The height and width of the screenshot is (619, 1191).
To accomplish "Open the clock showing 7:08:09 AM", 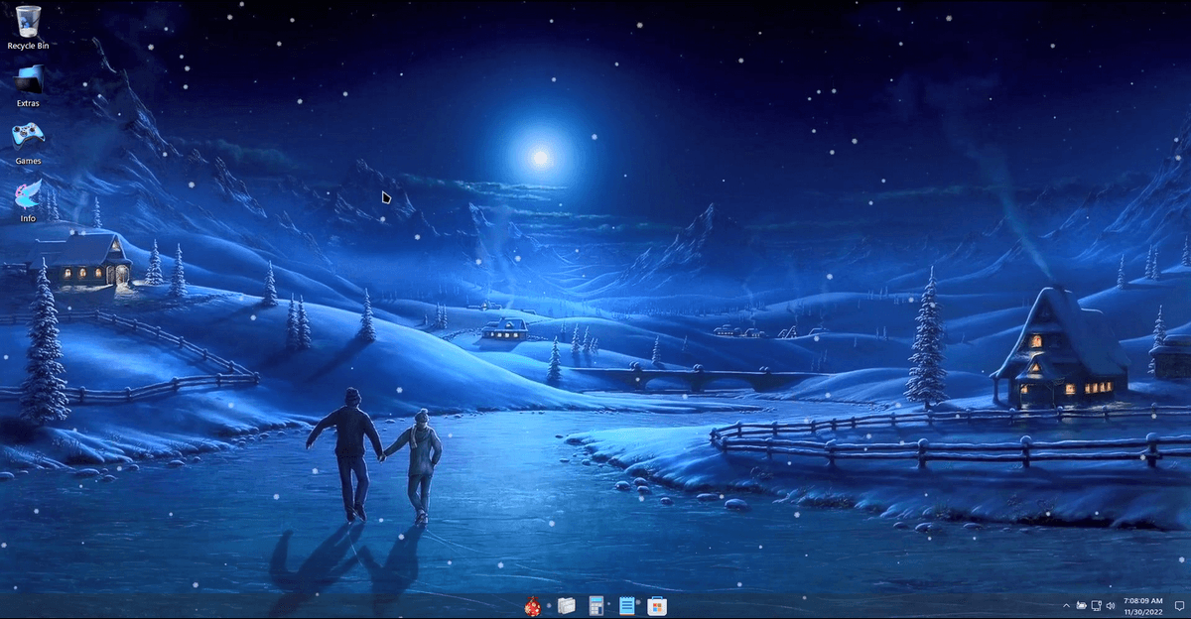I will pyautogui.click(x=1143, y=600).
